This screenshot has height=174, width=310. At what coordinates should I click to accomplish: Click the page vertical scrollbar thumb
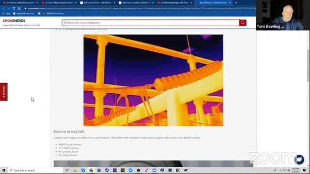(x=308, y=65)
